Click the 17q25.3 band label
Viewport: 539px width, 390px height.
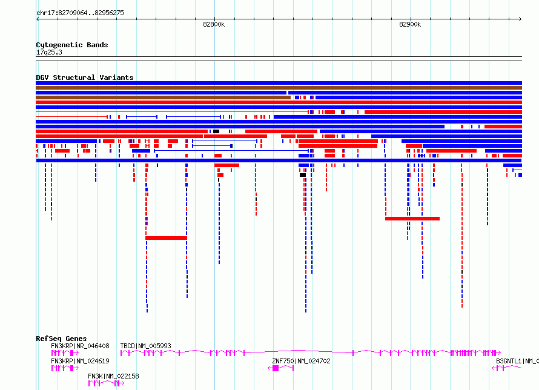[49, 52]
